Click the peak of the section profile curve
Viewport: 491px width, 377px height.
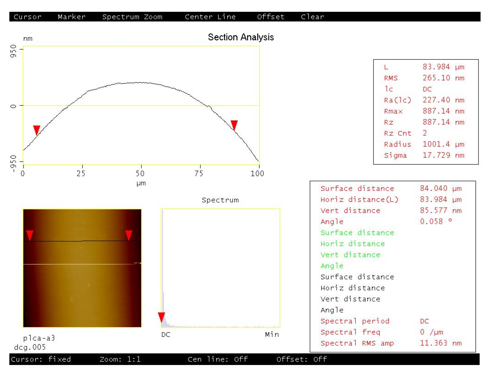click(139, 82)
